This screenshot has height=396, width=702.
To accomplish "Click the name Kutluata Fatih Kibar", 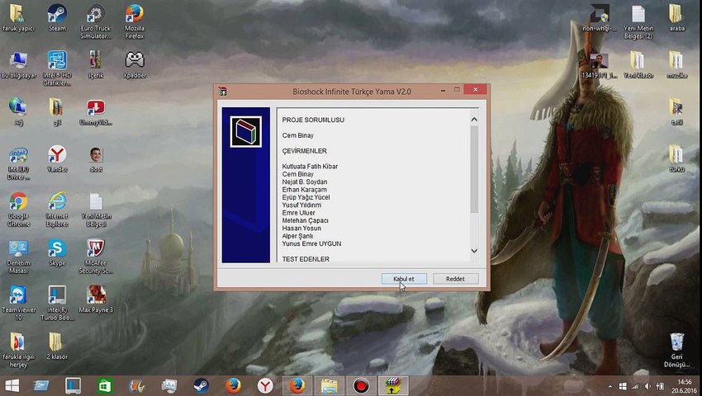I will pyautogui.click(x=310, y=166).
